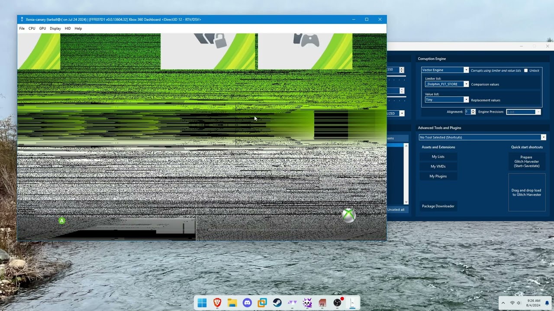Click the purple spiky monster taskbar icon
554x311 pixels.
(307, 303)
